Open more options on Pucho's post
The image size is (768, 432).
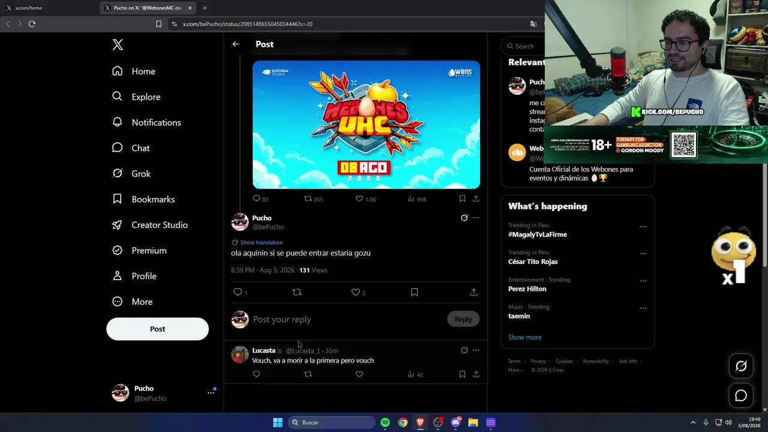tap(476, 218)
